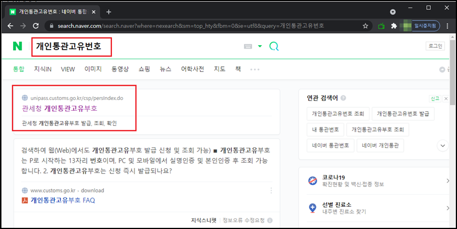Select the 이미지 tab

pyautogui.click(x=93, y=69)
